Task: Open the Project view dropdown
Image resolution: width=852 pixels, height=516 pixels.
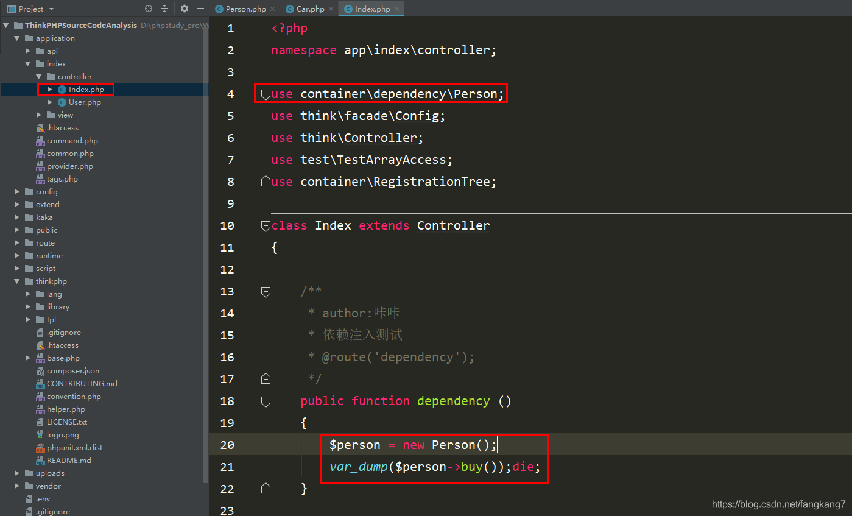Action: (x=51, y=9)
